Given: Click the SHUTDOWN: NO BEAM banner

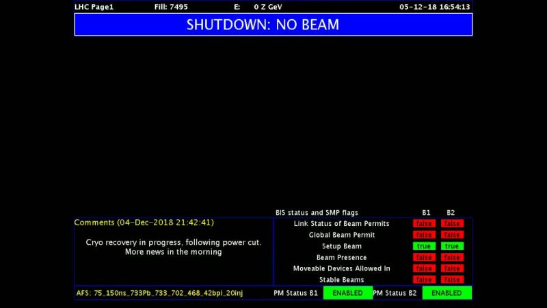Looking at the screenshot, I should click(273, 25).
